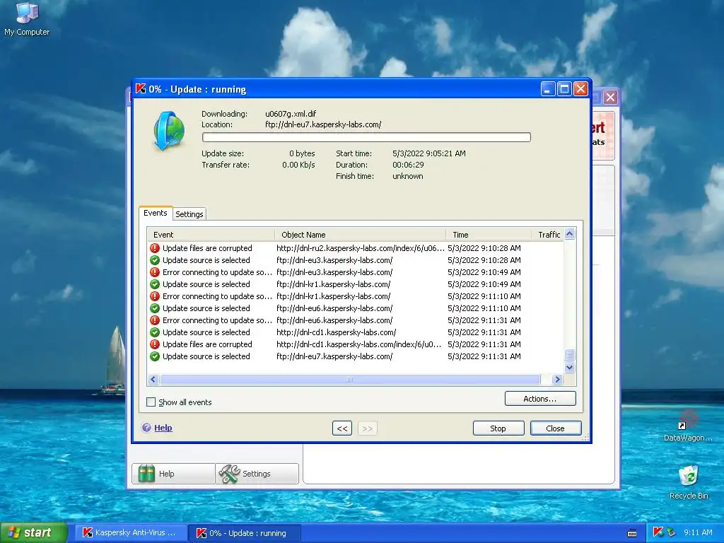724x543 pixels.
Task: Enable the Show all events checkbox
Action: pyautogui.click(x=151, y=402)
